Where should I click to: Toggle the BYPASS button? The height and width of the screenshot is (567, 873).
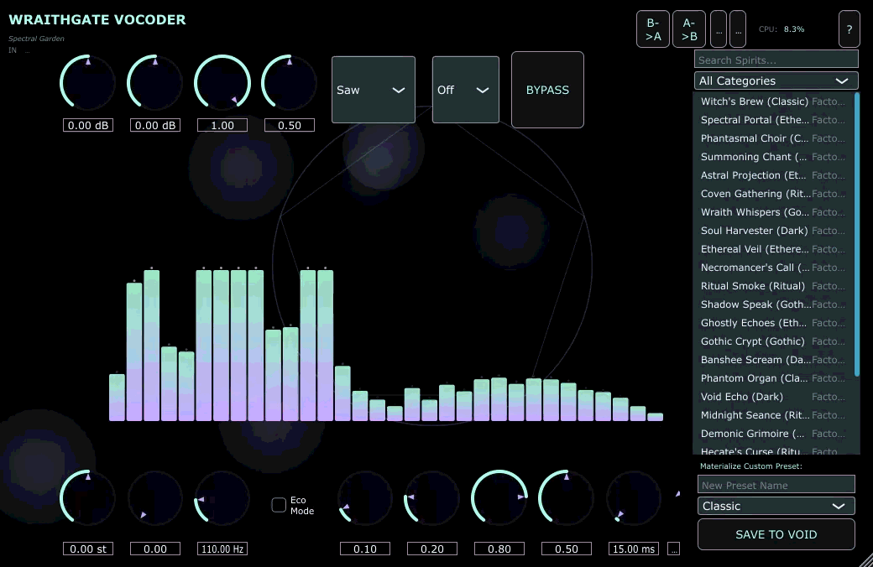pos(547,90)
